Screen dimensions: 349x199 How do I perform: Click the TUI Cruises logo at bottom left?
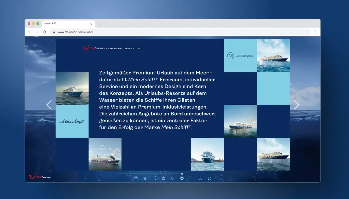click(40, 177)
